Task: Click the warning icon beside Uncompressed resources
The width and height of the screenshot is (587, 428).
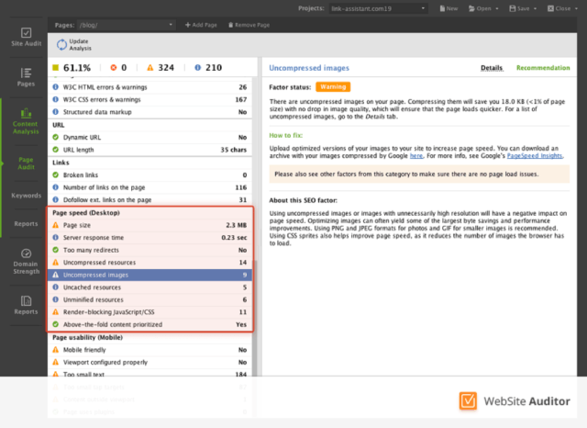Action: tap(55, 262)
